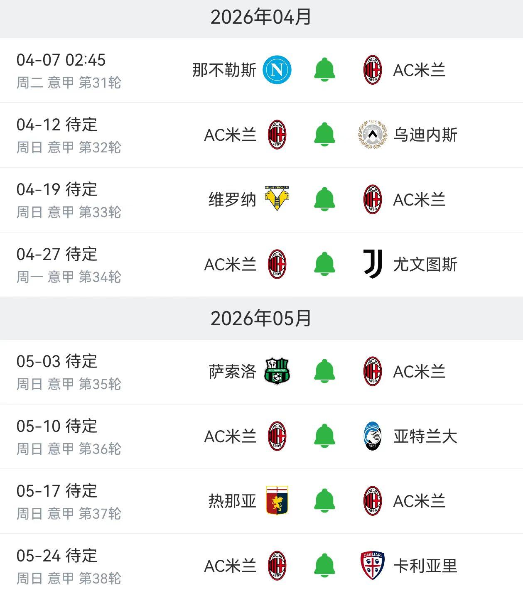This screenshot has height=598, width=523.
Task: Select the 2026年05月 month header
Action: click(x=261, y=317)
